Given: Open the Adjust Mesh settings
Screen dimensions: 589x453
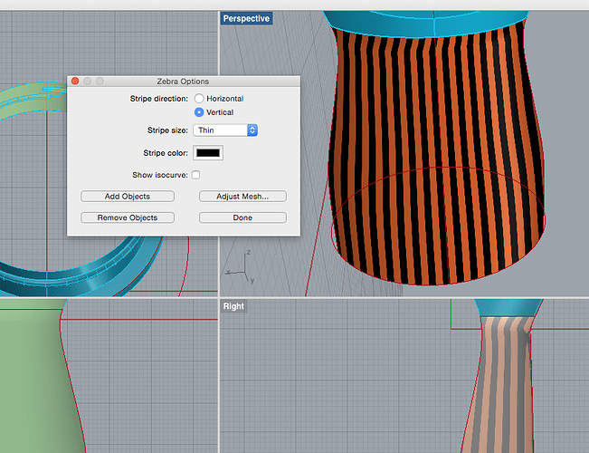Looking at the screenshot, I should coord(242,197).
